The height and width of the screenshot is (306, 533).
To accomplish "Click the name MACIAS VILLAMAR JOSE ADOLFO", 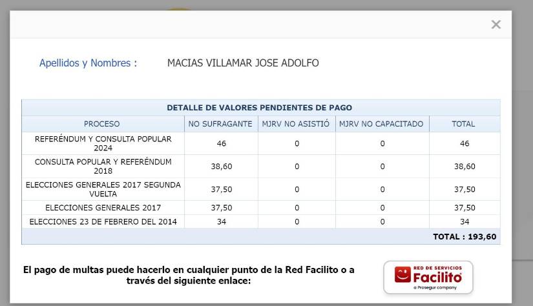I will tap(243, 63).
